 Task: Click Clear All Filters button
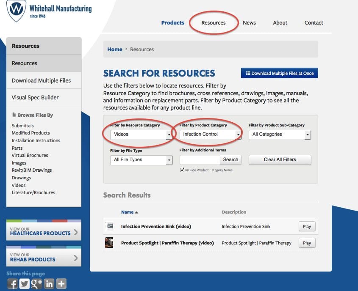[280, 159]
